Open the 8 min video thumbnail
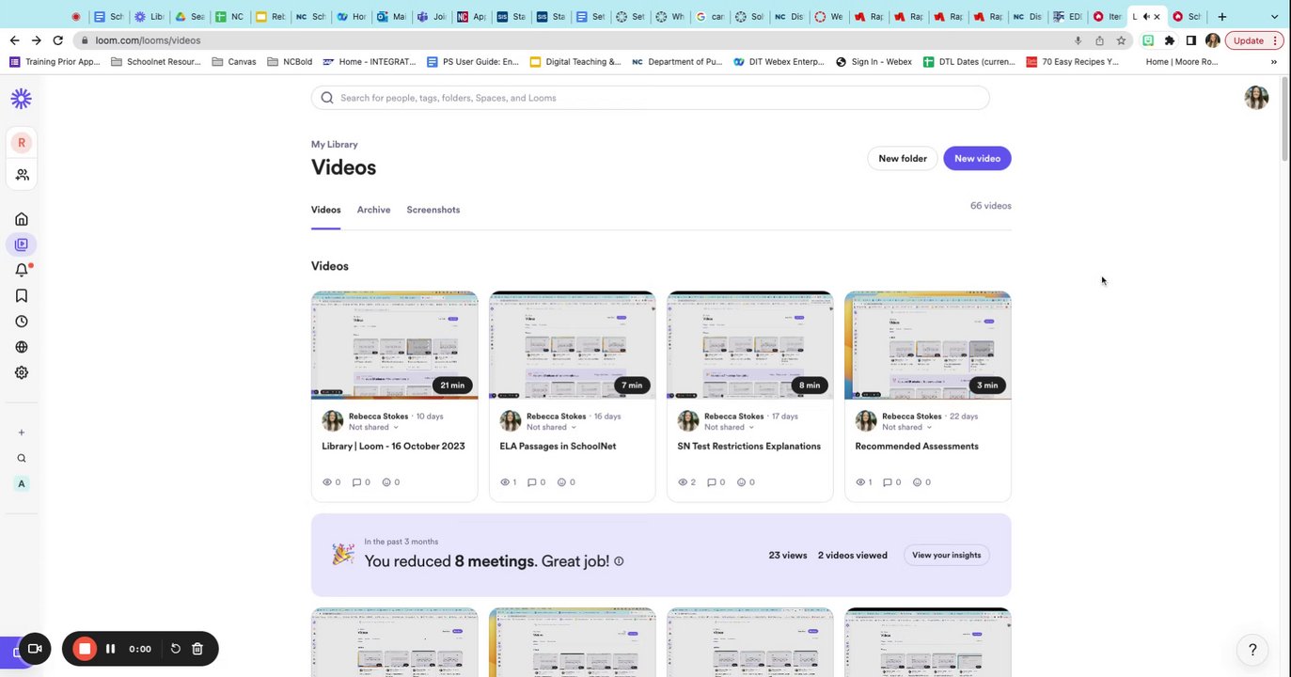 point(750,345)
